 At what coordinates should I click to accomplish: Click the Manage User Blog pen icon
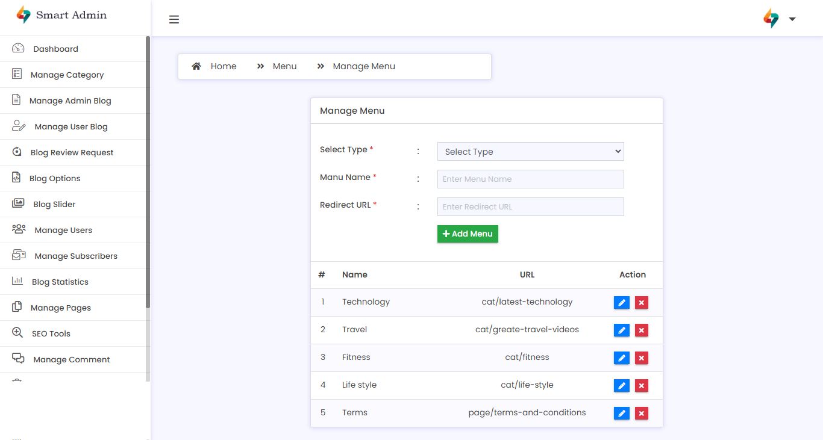(x=19, y=126)
